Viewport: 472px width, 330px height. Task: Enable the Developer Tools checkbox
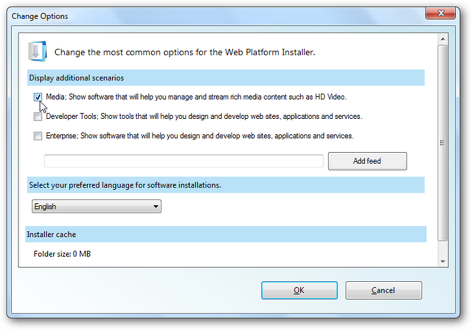click(x=38, y=116)
